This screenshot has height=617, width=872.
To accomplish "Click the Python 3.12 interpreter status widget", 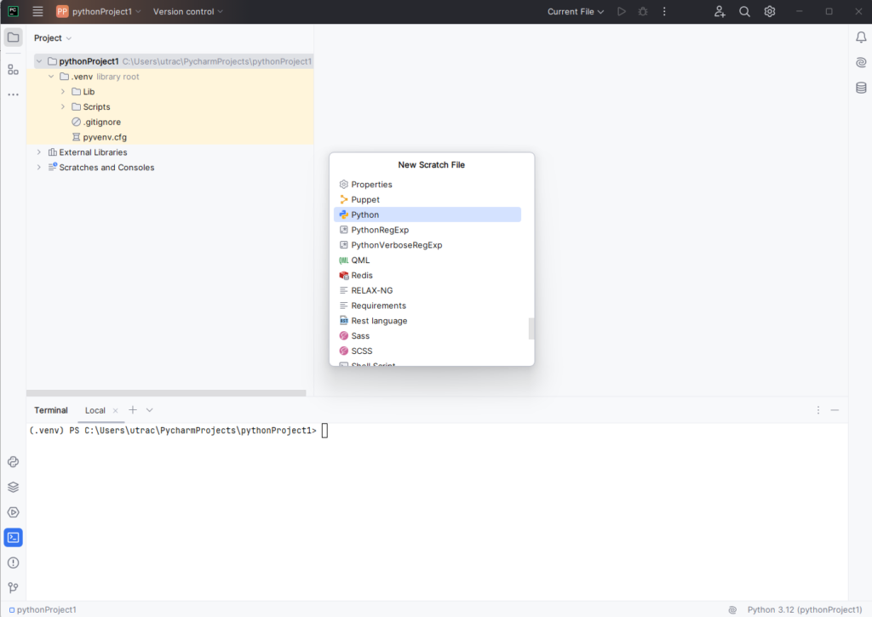I will tap(804, 609).
